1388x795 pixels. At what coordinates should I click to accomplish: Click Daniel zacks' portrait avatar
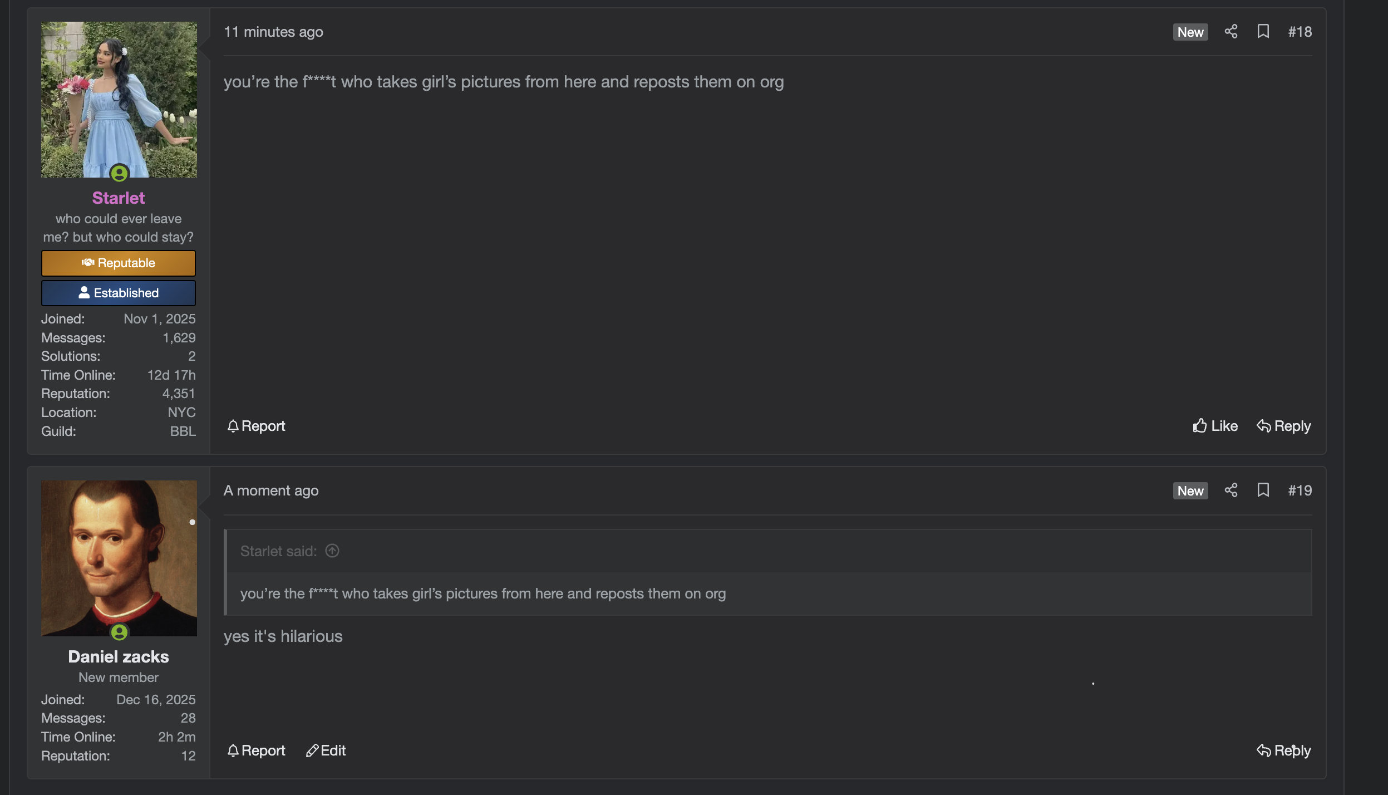119,558
